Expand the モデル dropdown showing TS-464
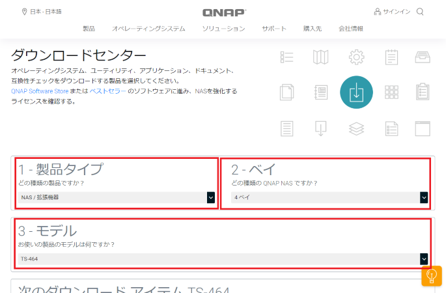This screenshot has height=293, width=446. coord(223,259)
